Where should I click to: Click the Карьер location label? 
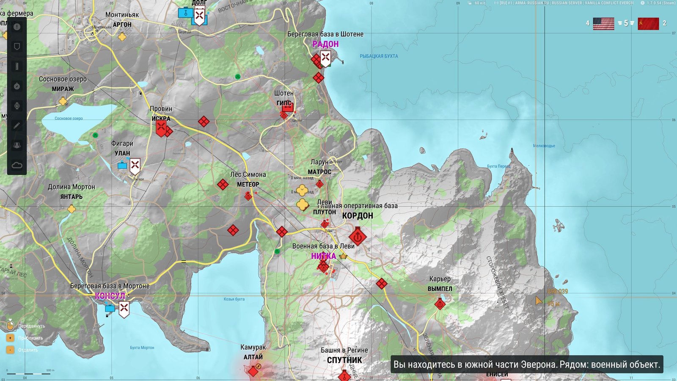point(440,279)
